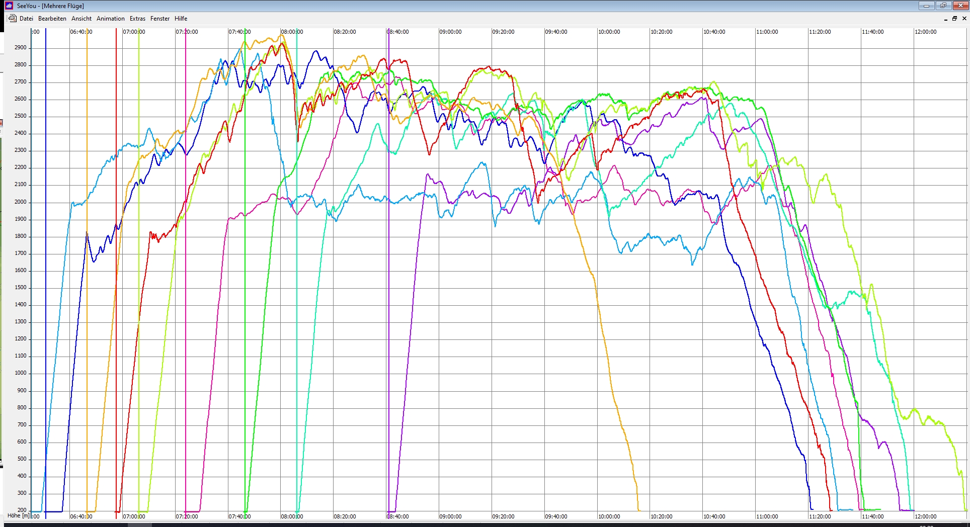Open the Bearbeiten menu

52,19
